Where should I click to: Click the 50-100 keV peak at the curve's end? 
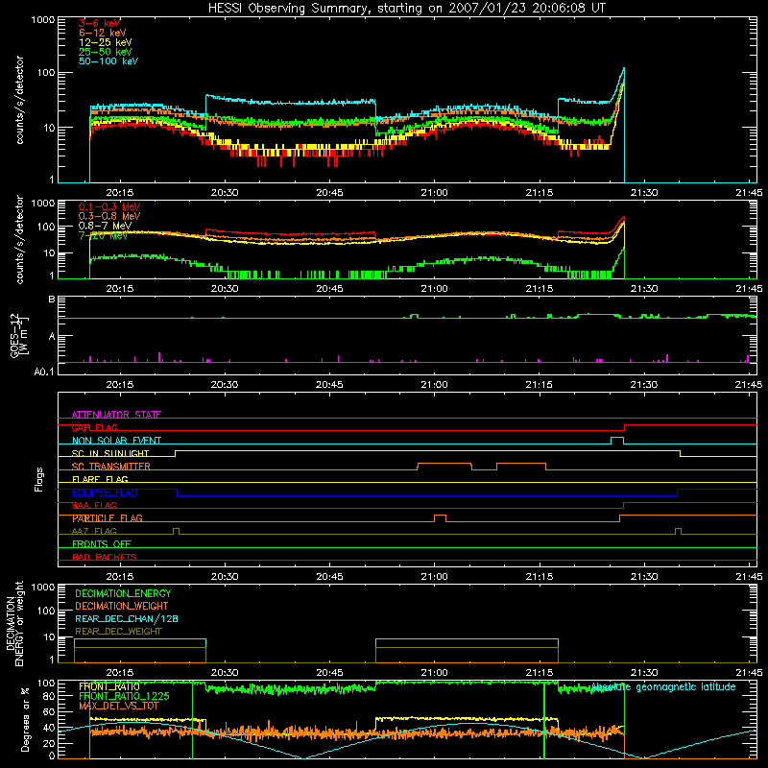point(623,68)
